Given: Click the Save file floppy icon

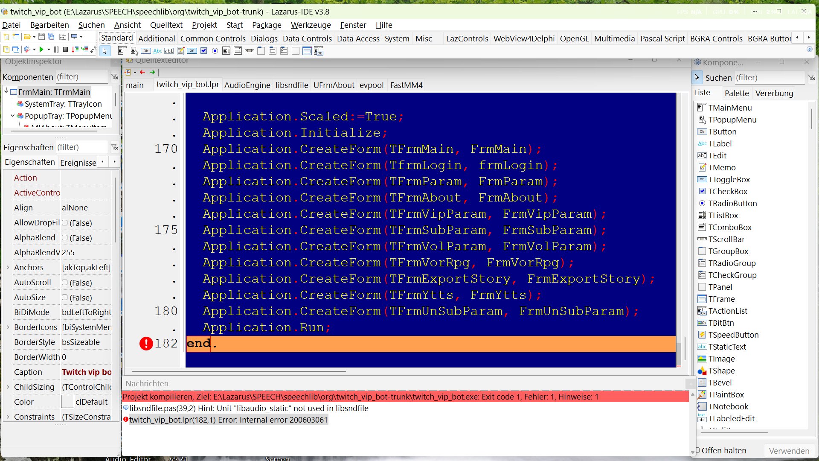Looking at the screenshot, I should click(41, 37).
